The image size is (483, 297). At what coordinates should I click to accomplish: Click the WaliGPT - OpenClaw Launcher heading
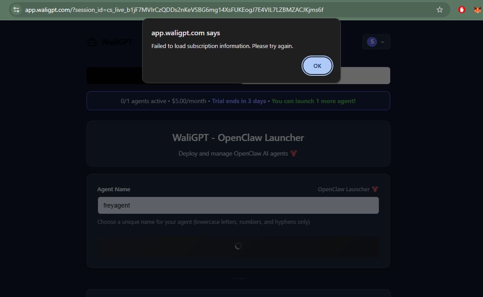pos(238,138)
